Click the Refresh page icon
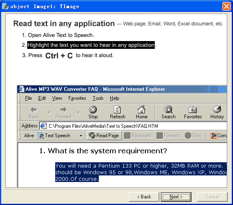The height and width of the screenshot is (205, 233). tap(117, 110)
